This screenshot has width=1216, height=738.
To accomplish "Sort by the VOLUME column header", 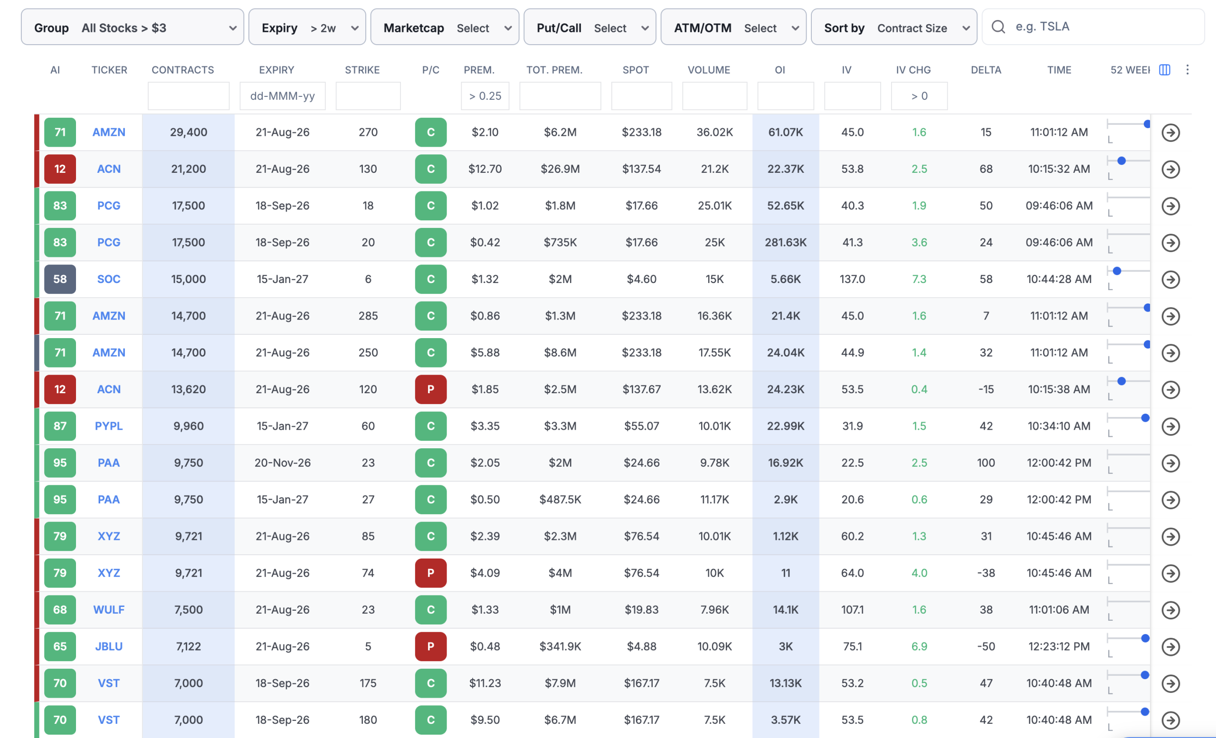I will (x=709, y=70).
